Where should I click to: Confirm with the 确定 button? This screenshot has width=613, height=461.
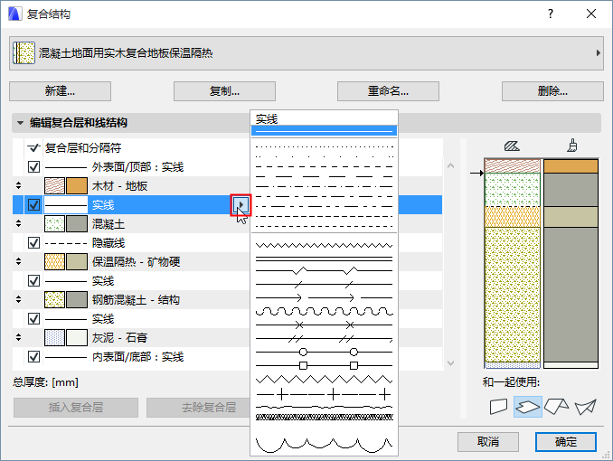pos(566,442)
